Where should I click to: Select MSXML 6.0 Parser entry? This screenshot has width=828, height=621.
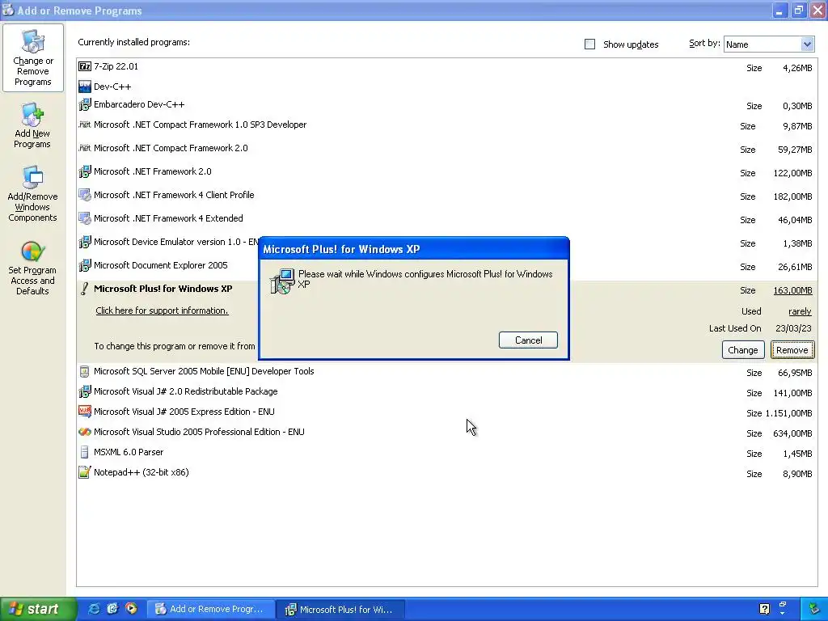[x=446, y=453]
